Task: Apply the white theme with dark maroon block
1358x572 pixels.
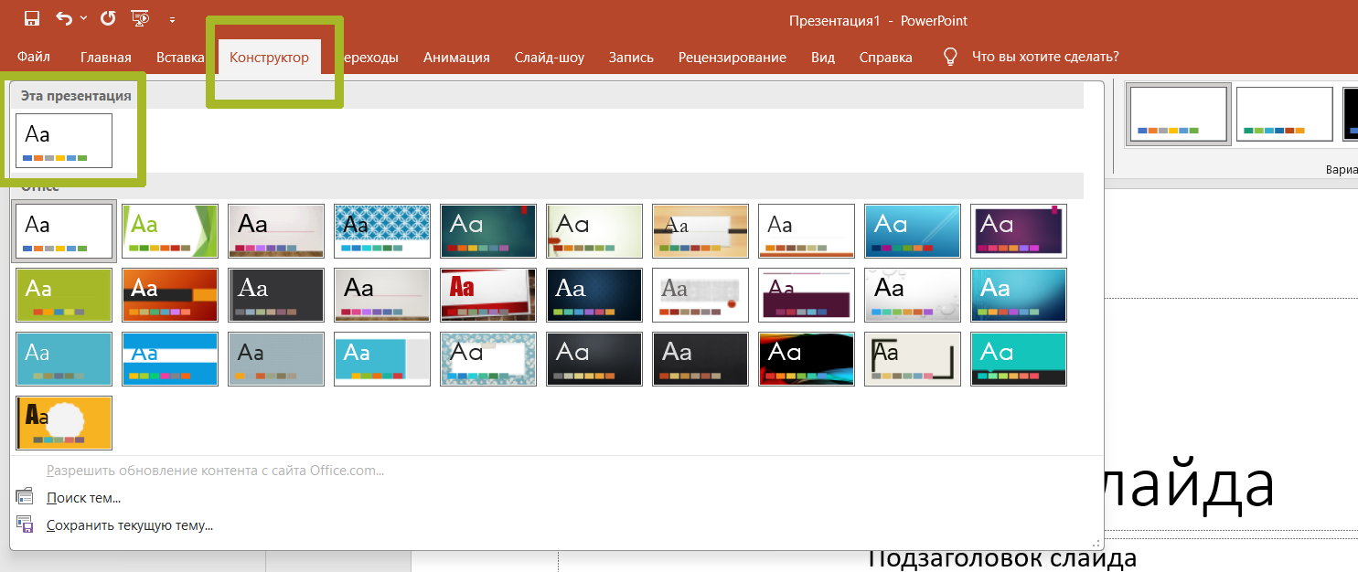Action: pos(807,294)
